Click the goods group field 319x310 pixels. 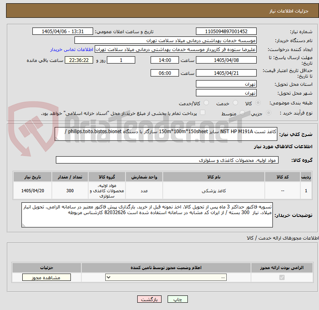click(x=167, y=160)
